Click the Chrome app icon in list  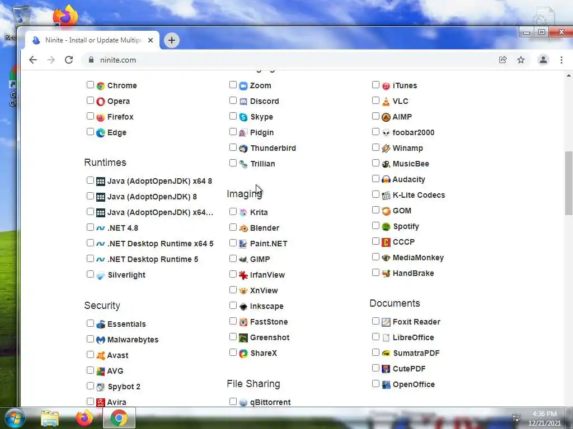[101, 85]
